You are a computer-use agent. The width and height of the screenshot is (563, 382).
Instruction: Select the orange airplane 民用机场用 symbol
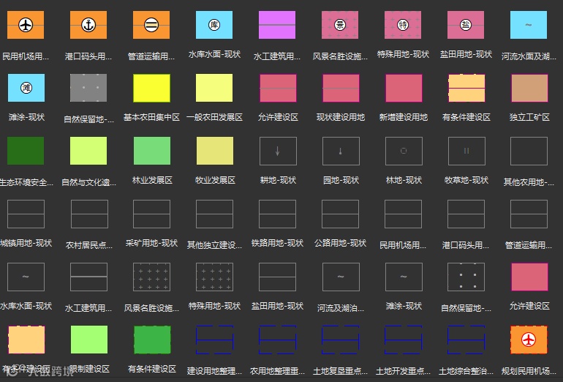[26, 25]
